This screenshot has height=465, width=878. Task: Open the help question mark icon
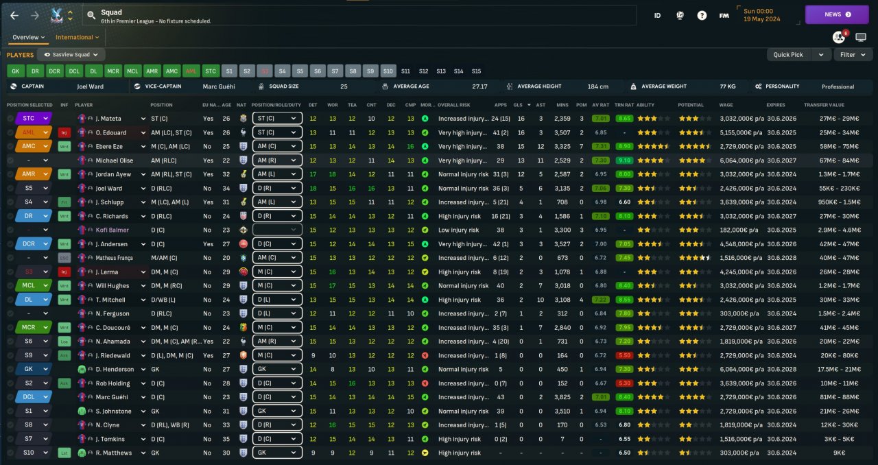coord(702,15)
